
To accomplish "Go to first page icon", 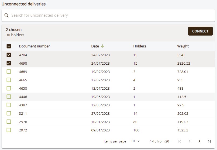I will click(179, 141).
